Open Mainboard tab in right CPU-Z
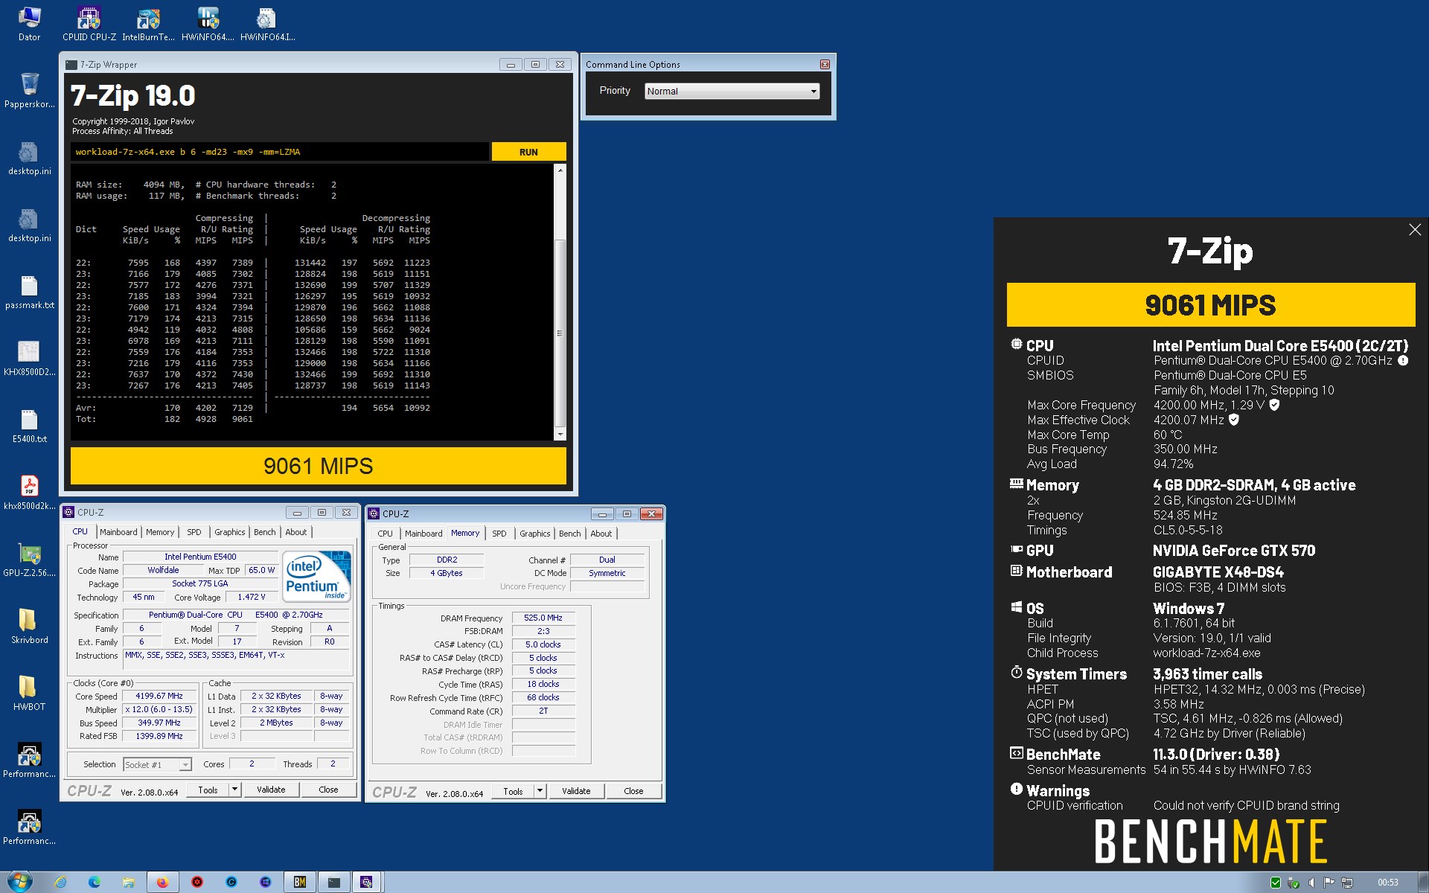The height and width of the screenshot is (893, 1429). [x=423, y=534]
